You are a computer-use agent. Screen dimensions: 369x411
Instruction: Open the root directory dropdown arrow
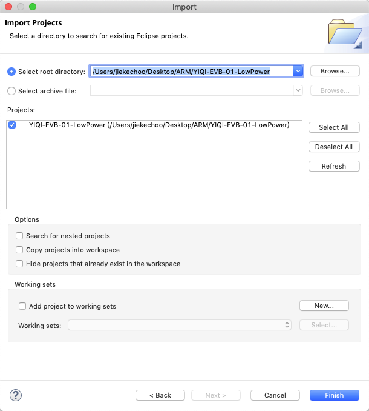coord(297,71)
